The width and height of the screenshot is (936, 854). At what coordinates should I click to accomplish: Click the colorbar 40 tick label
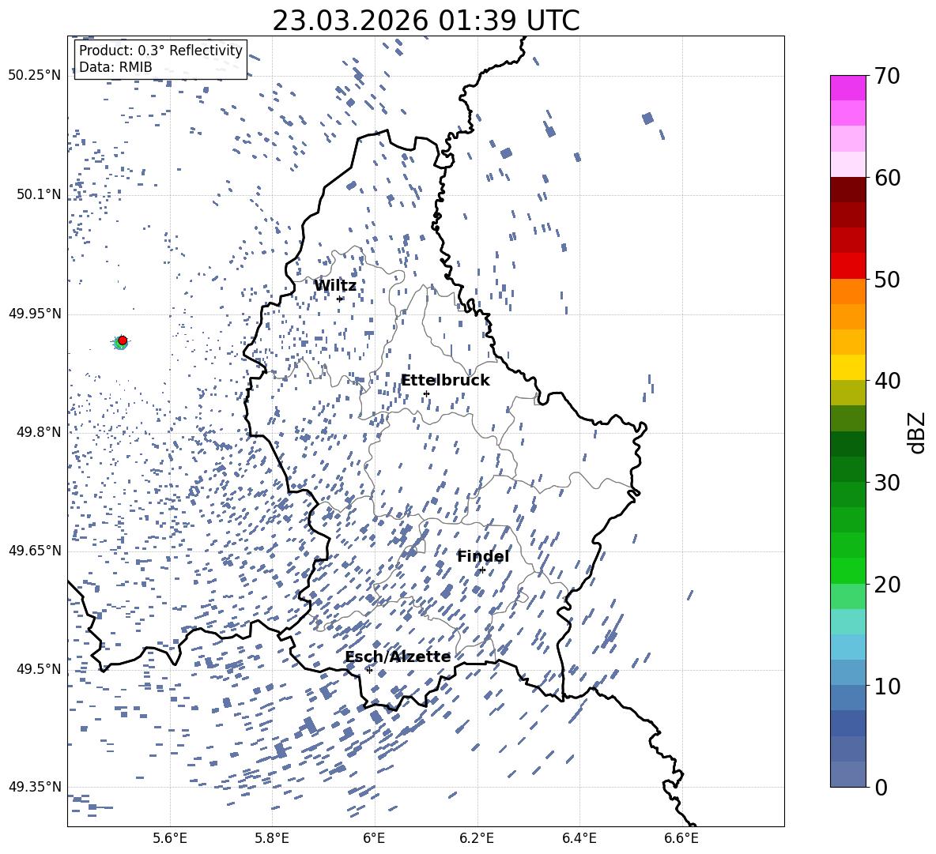click(x=888, y=381)
